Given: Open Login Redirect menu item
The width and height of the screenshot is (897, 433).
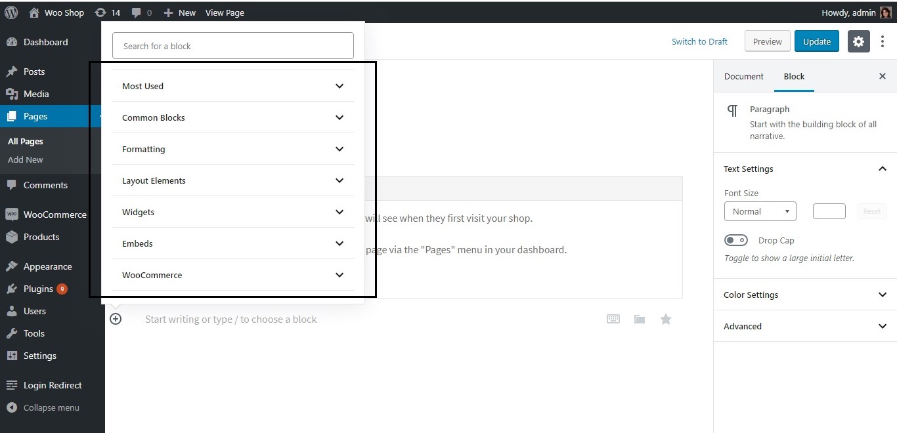Looking at the screenshot, I should (x=53, y=385).
